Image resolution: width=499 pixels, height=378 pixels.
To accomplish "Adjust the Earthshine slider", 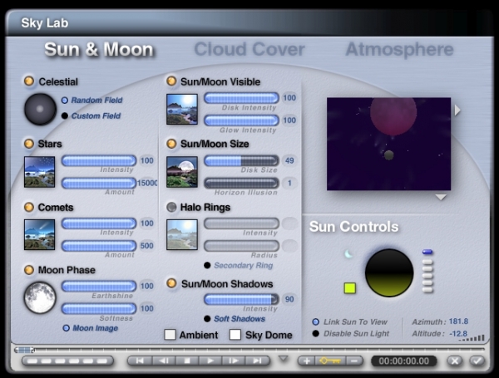I will pyautogui.click(x=99, y=286).
